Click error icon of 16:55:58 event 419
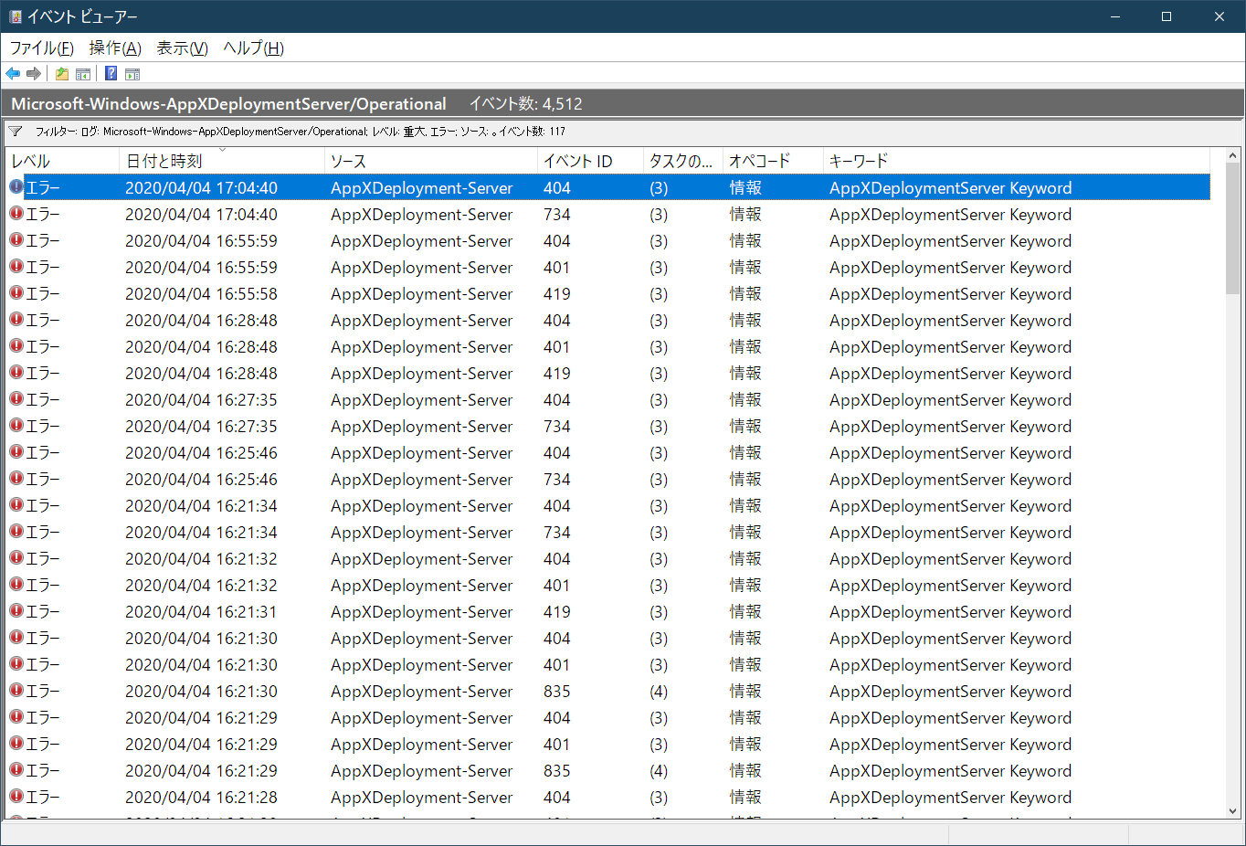1246x846 pixels. click(x=16, y=293)
